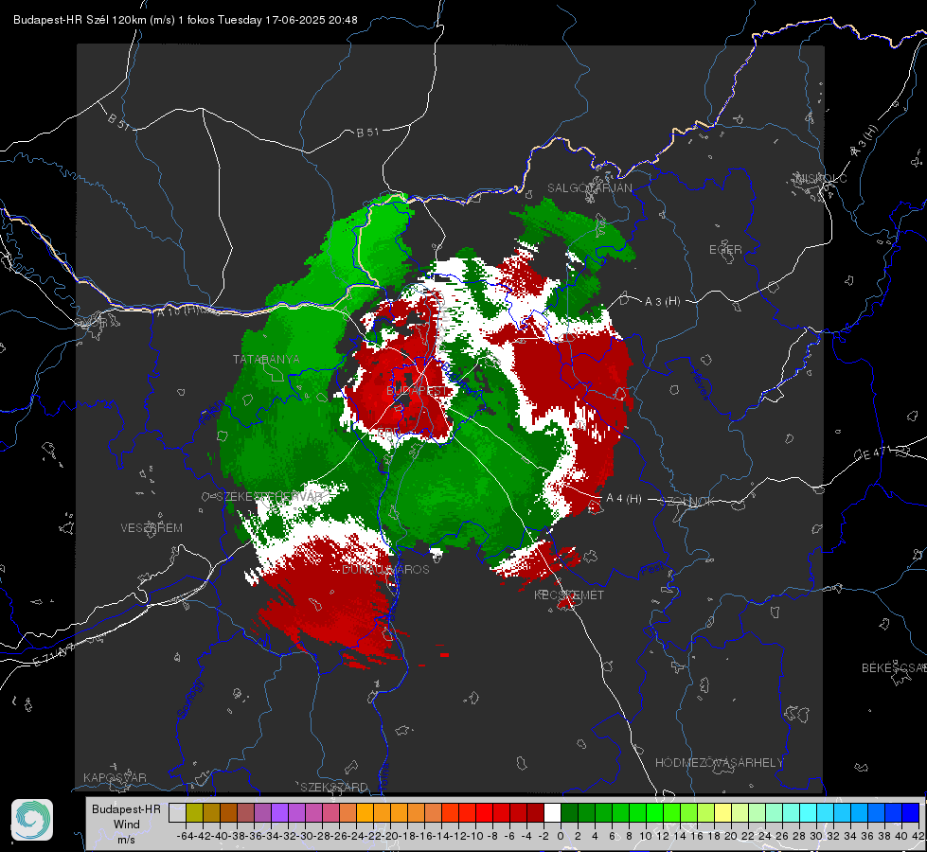Image resolution: width=927 pixels, height=852 pixels.
Task: Select the grey swatch at the legend's left end
Action: [177, 813]
